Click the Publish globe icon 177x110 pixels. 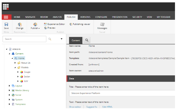(35, 24)
